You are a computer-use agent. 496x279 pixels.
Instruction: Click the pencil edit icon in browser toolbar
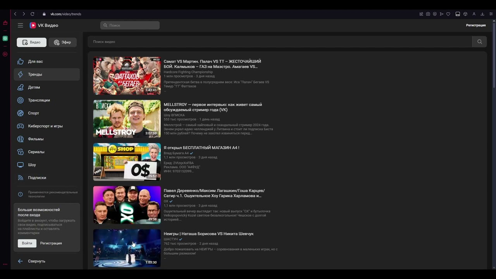[421, 14]
